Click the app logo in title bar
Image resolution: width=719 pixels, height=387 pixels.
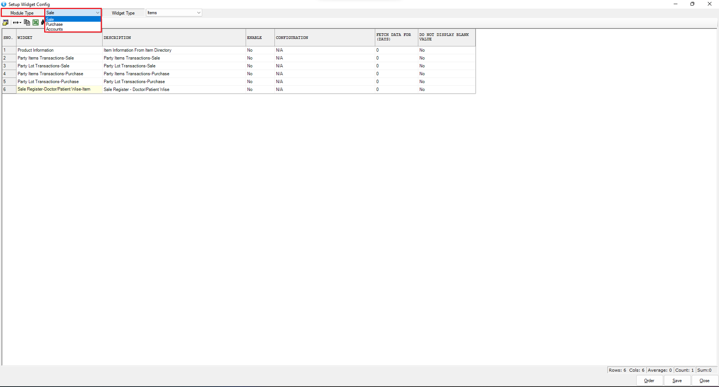[x=4, y=4]
